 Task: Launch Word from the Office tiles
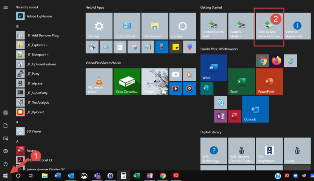[214, 67]
